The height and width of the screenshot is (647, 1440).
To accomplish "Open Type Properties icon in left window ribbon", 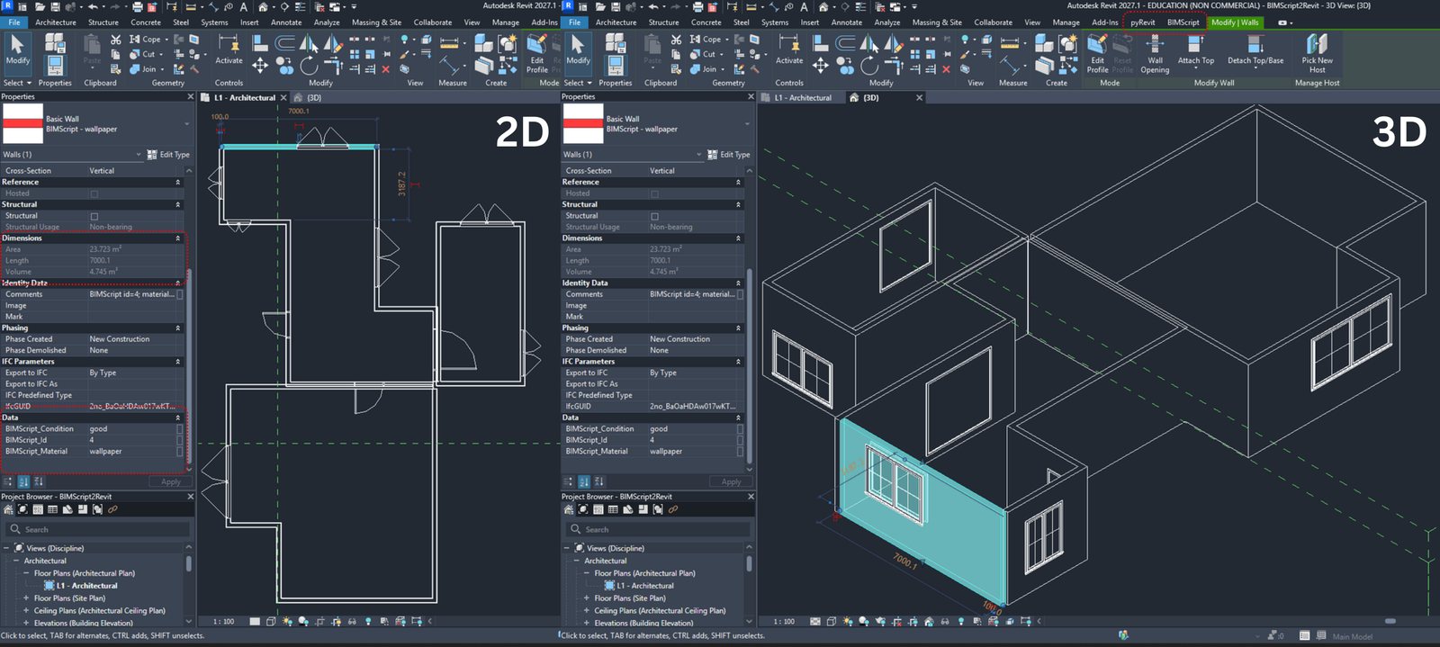I will pyautogui.click(x=54, y=43).
